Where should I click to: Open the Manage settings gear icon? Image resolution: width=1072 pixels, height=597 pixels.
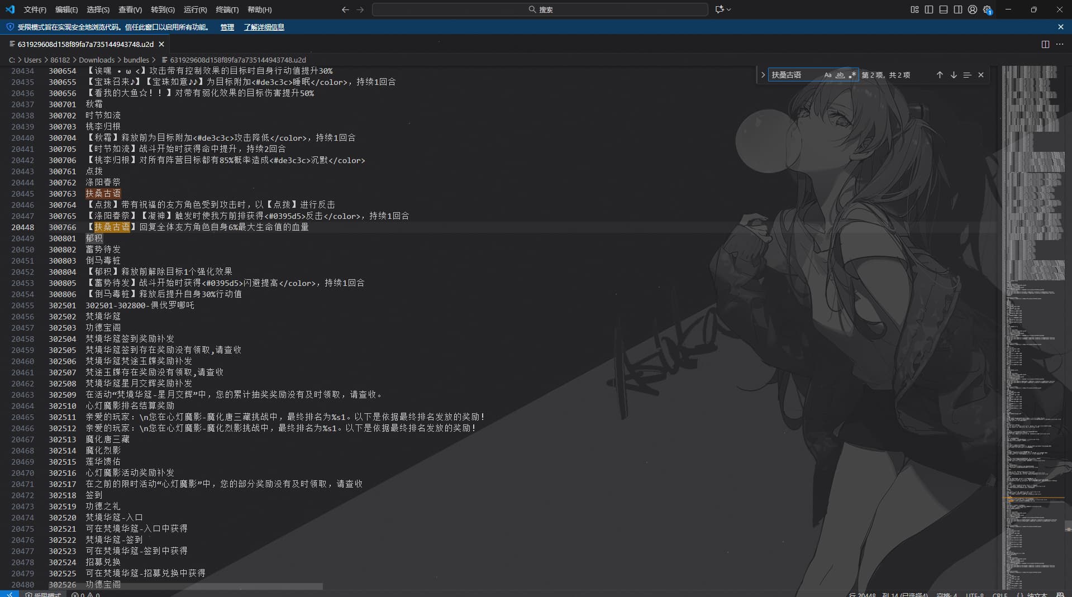click(x=988, y=9)
